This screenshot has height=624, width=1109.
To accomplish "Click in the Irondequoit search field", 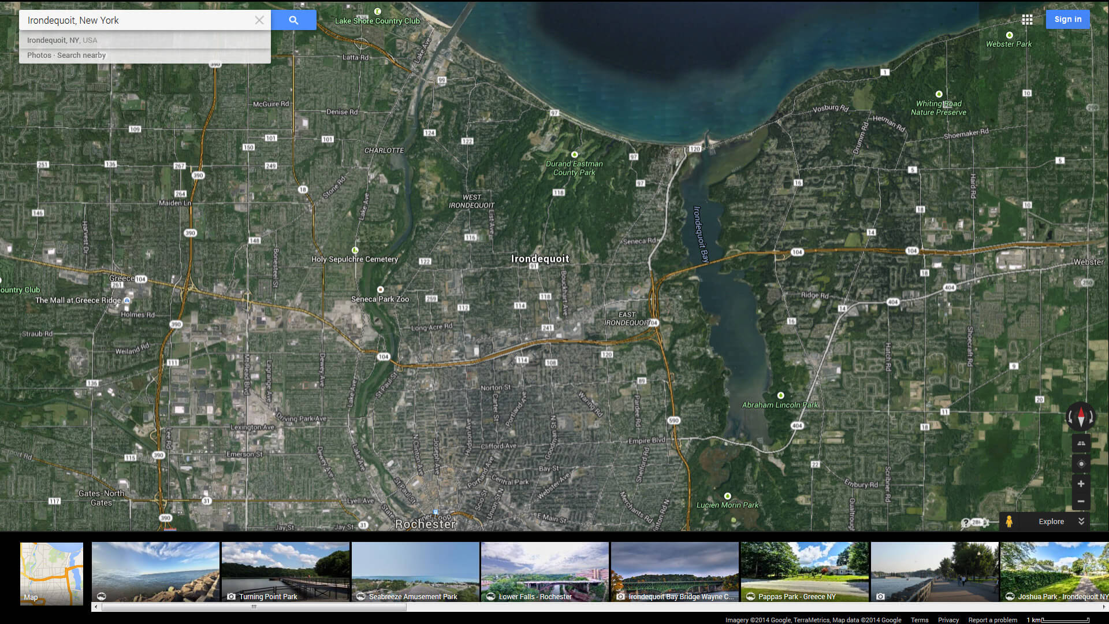I will click(x=139, y=20).
